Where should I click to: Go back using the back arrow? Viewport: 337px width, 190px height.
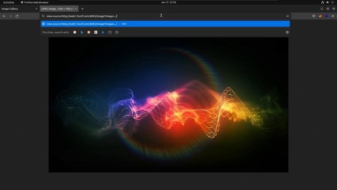point(4,16)
